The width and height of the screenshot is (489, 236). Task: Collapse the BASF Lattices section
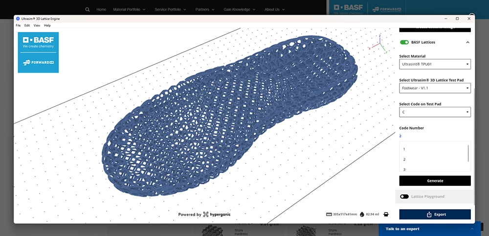[467, 42]
